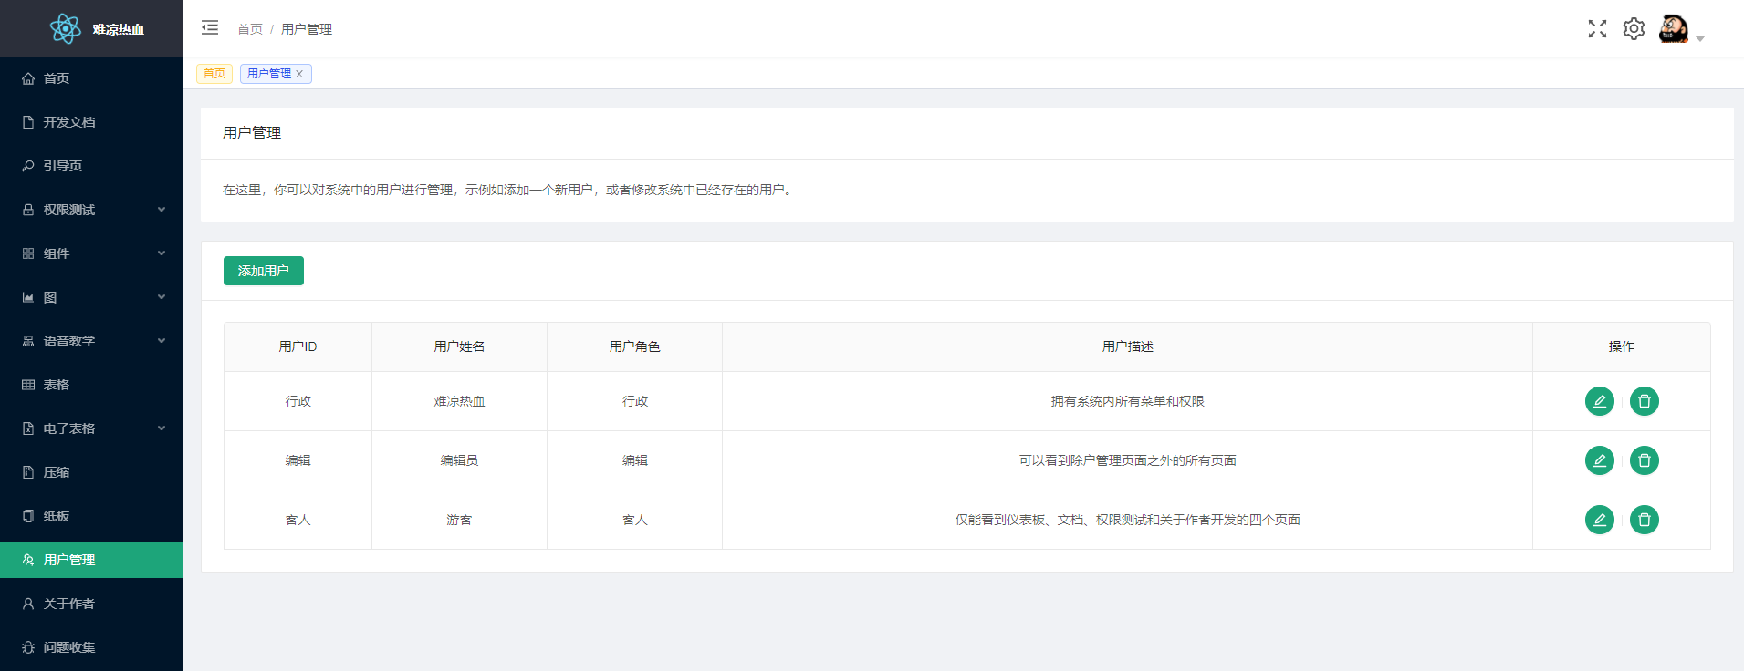Viewport: 1744px width, 671px height.
Task: Expand the 电子表格 sidebar submenu
Action: tap(91, 428)
